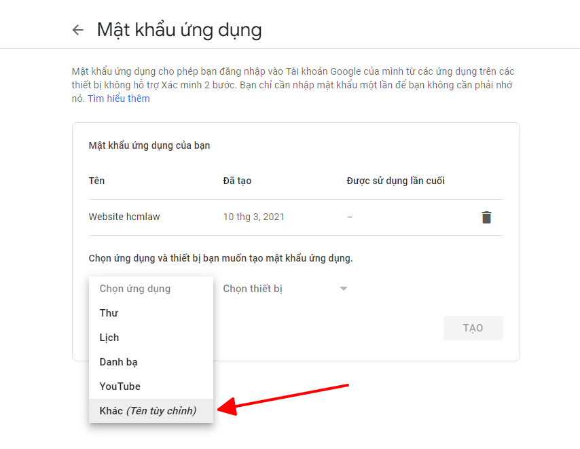Image resolution: width=580 pixels, height=449 pixels.
Task: Click the Đã tạo column header
Action: (x=237, y=181)
